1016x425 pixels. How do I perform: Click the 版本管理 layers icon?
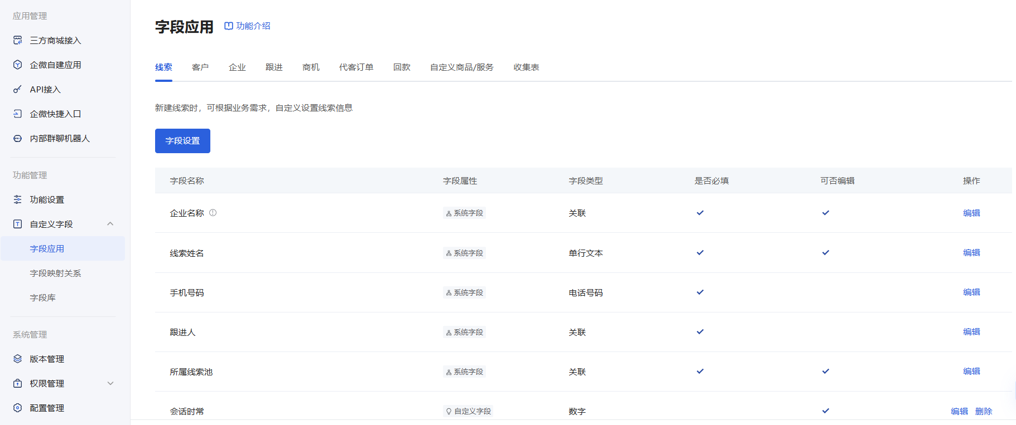18,359
